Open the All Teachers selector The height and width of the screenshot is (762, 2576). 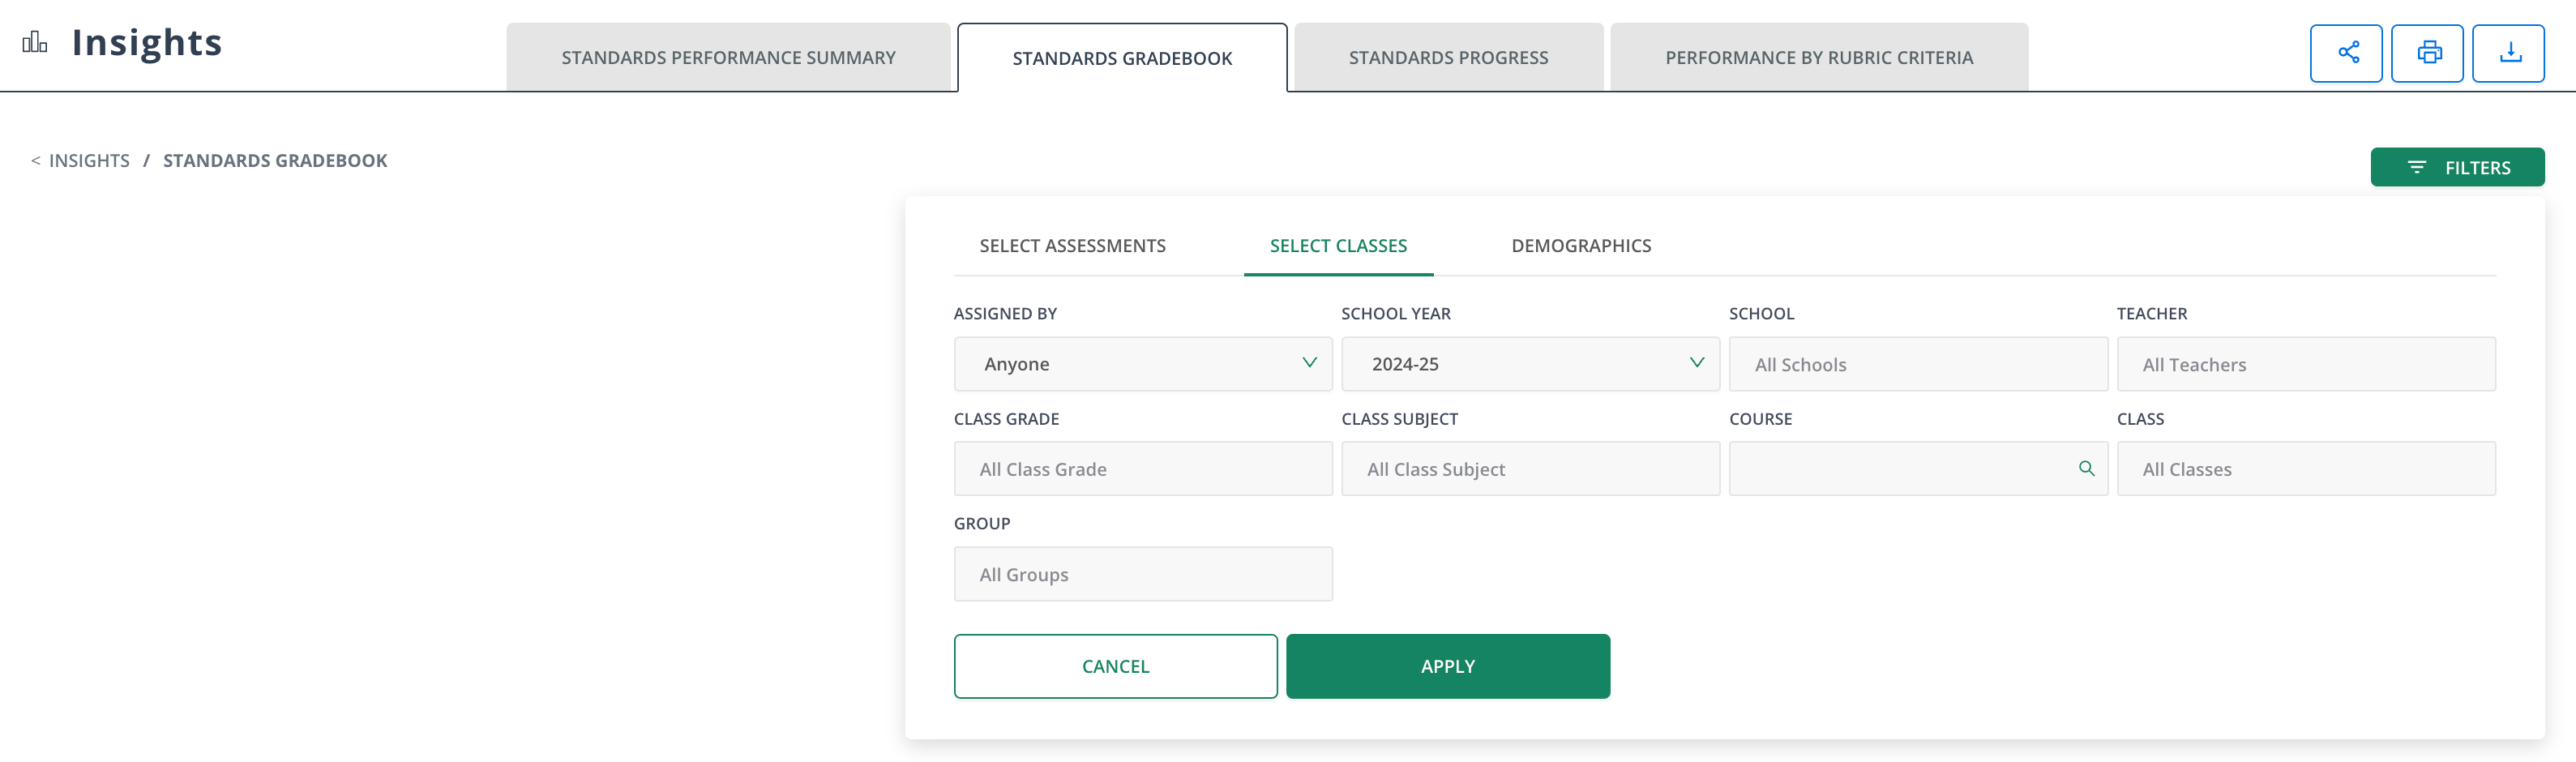pos(2306,364)
